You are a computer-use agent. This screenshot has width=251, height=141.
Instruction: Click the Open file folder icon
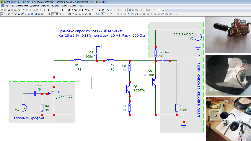pos(5,10)
